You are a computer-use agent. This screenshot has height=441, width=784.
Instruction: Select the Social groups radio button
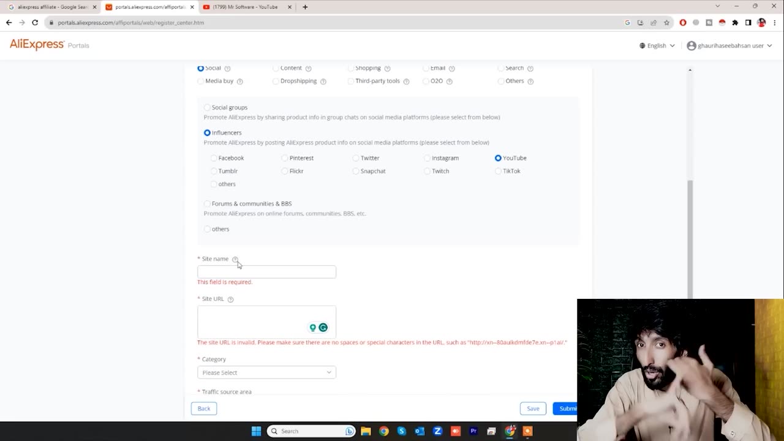pyautogui.click(x=207, y=107)
